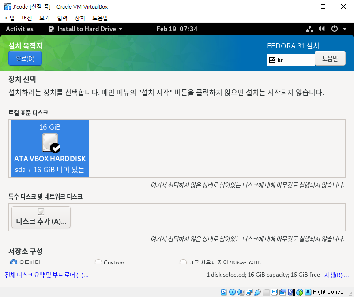Click the Activities button
The height and width of the screenshot is (297, 354).
19,29
